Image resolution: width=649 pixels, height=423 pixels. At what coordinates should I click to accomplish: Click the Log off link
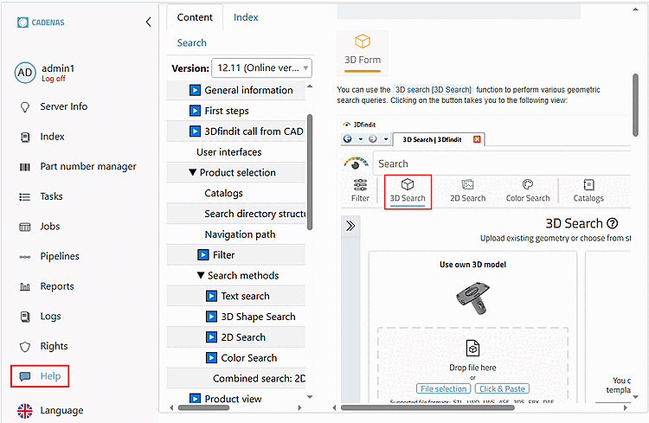point(53,79)
